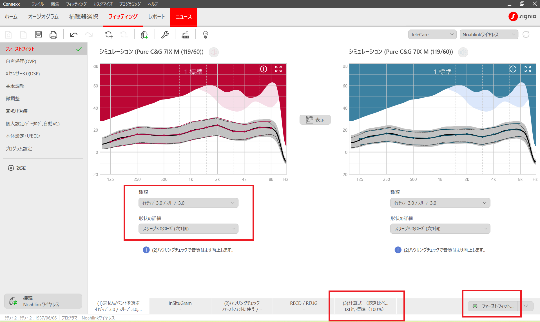Open the カスタマイズ menu
This screenshot has height=322, width=540.
coord(103,4)
